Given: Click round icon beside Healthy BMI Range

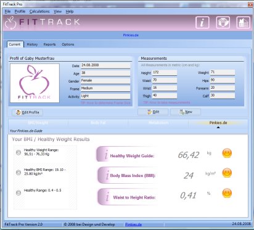Looking at the screenshot, I should (x=18, y=172).
